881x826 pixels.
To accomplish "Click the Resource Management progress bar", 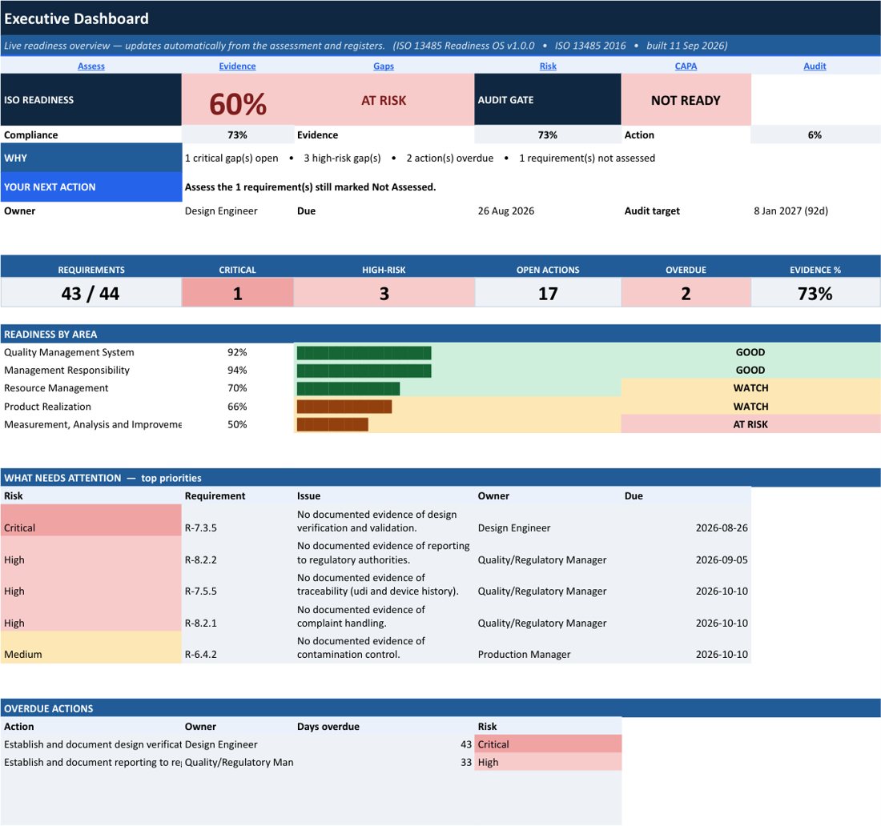I will coord(348,388).
